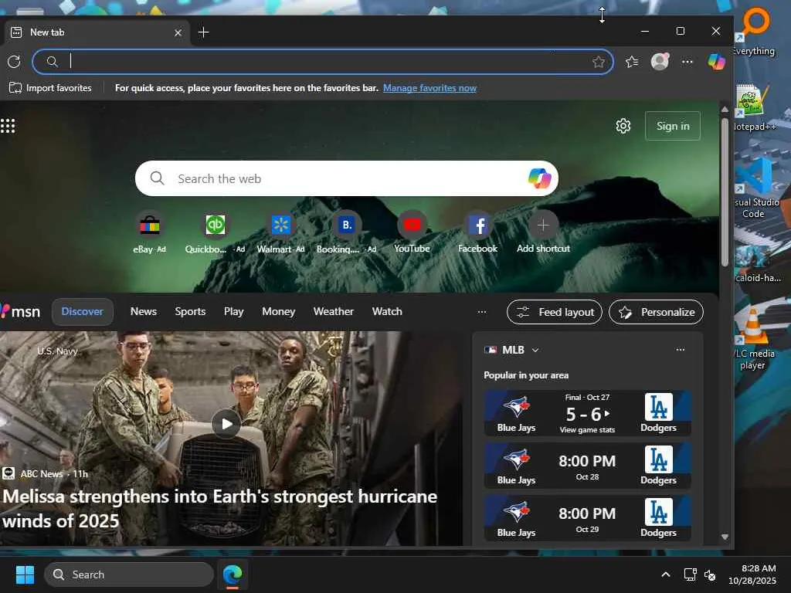Screen dimensions: 791x593
Task: Switch to the Money tab
Action: (278, 312)
